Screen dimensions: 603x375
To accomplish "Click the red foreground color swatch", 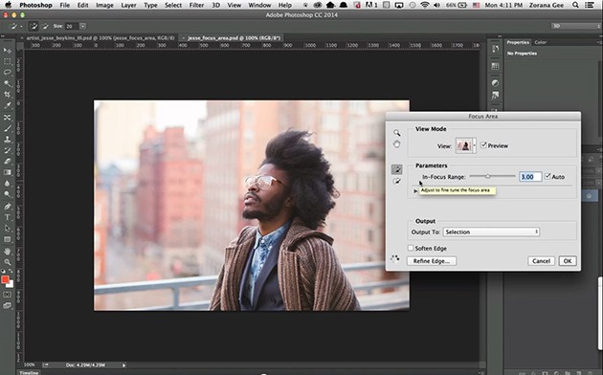I will click(5, 279).
